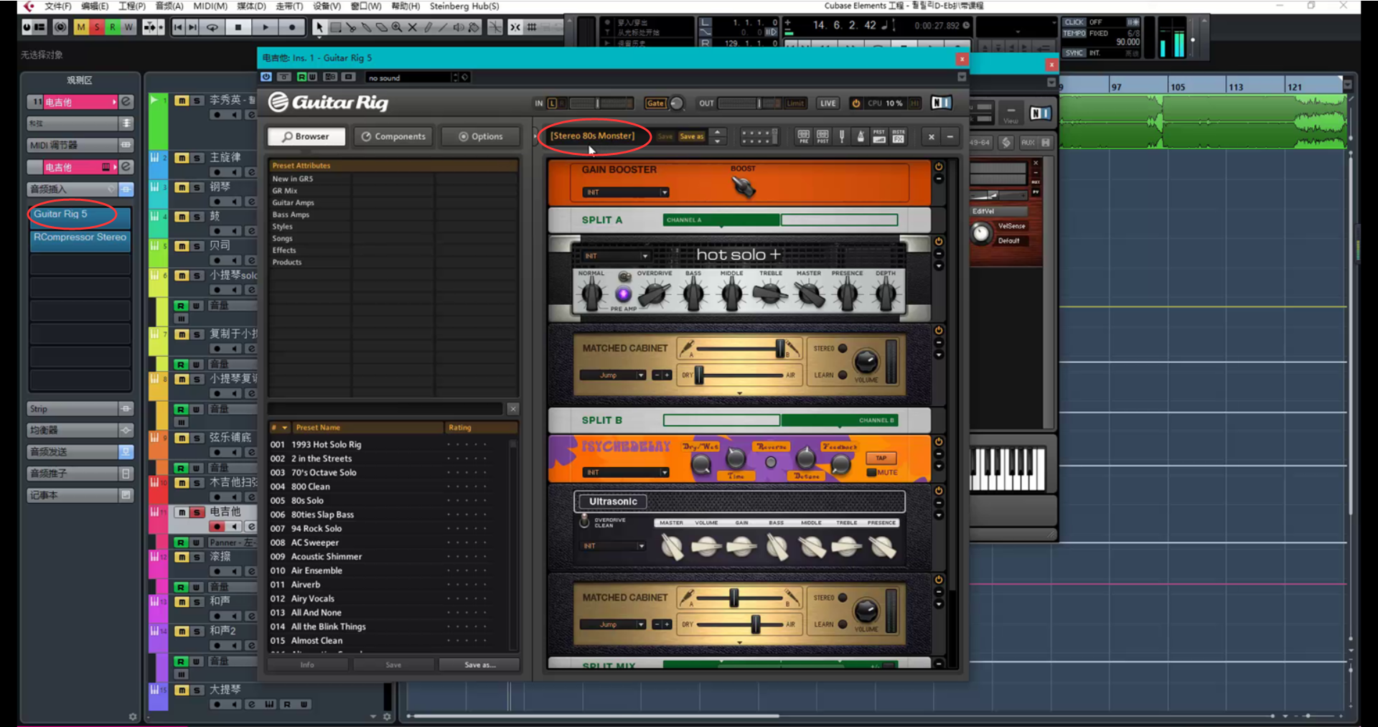Screen dimensions: 1378x727
Task: Click the Gain Booster BOOST knob
Action: pyautogui.click(x=744, y=186)
